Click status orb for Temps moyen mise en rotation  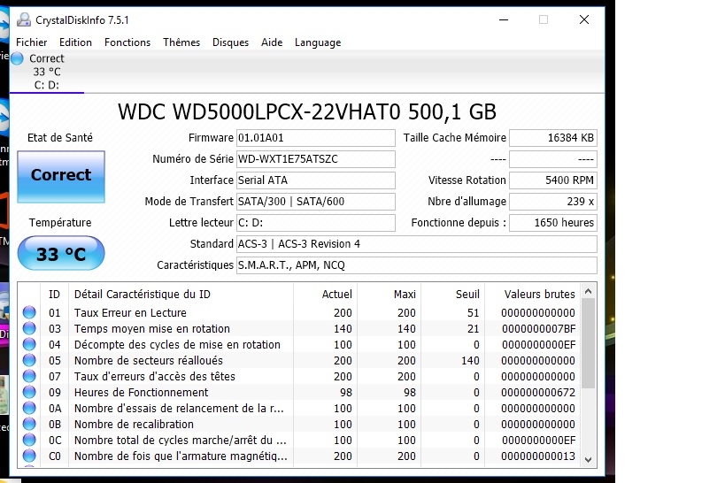[x=29, y=328]
